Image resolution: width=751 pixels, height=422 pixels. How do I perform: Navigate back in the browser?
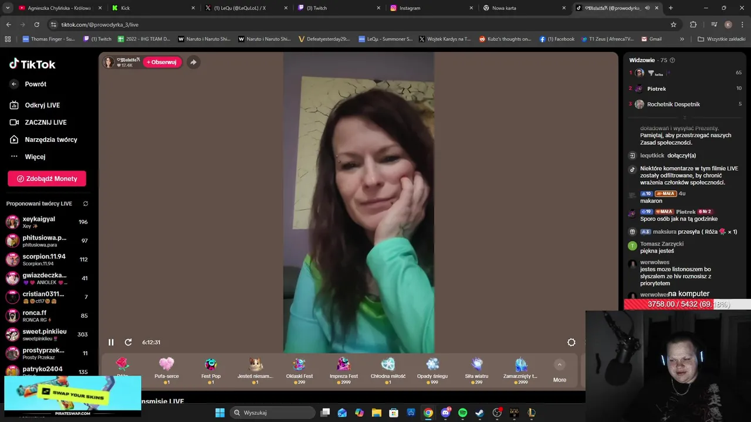click(8, 25)
